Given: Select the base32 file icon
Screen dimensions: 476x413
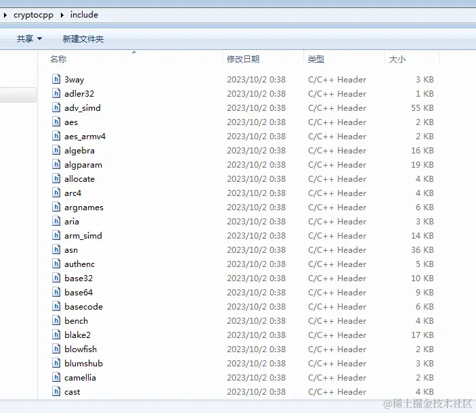Looking at the screenshot, I should click(56, 278).
